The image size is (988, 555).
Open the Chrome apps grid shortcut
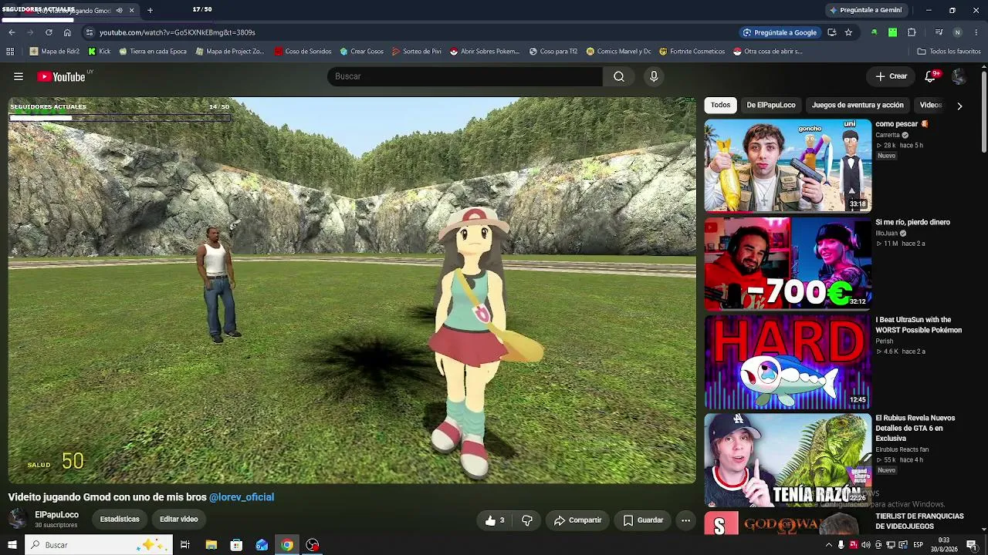tap(10, 52)
